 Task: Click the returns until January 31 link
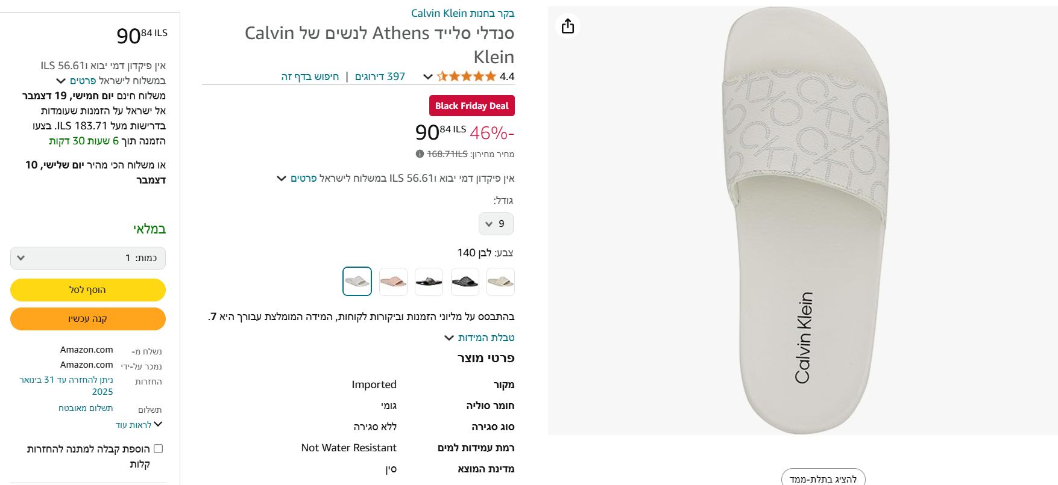pos(66,385)
